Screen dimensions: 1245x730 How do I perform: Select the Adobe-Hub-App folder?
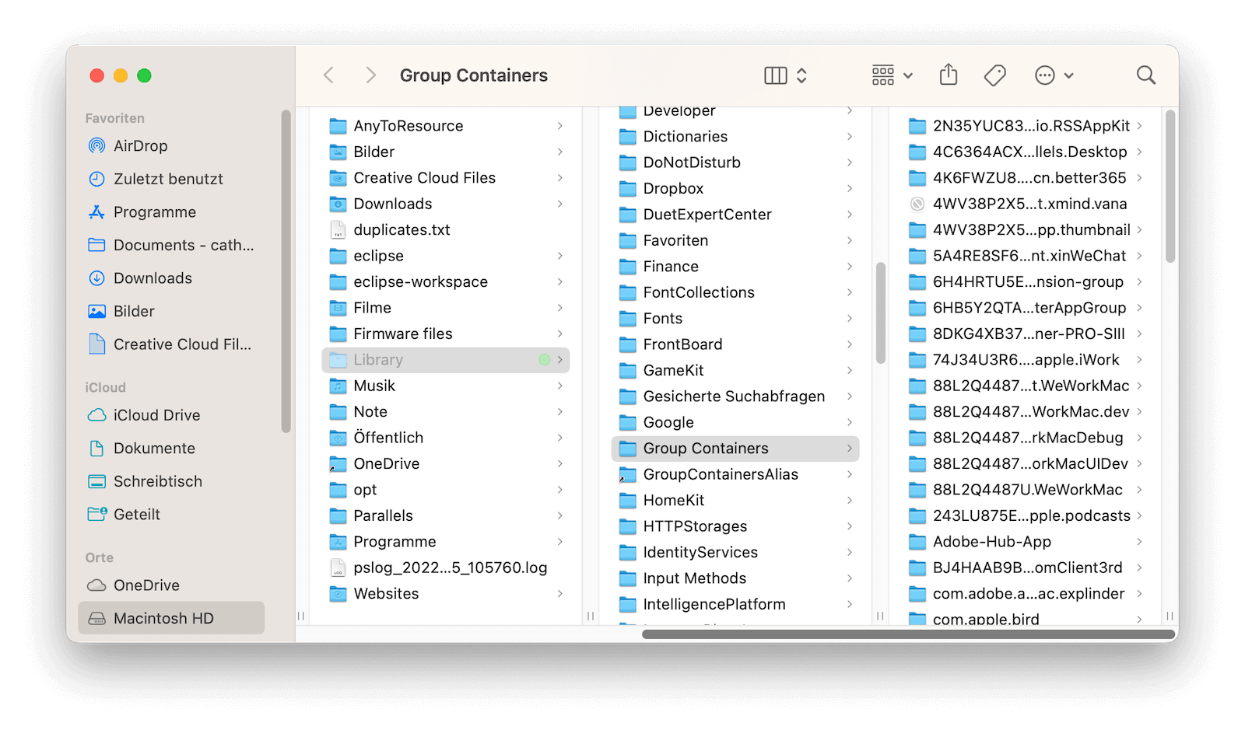click(1026, 542)
